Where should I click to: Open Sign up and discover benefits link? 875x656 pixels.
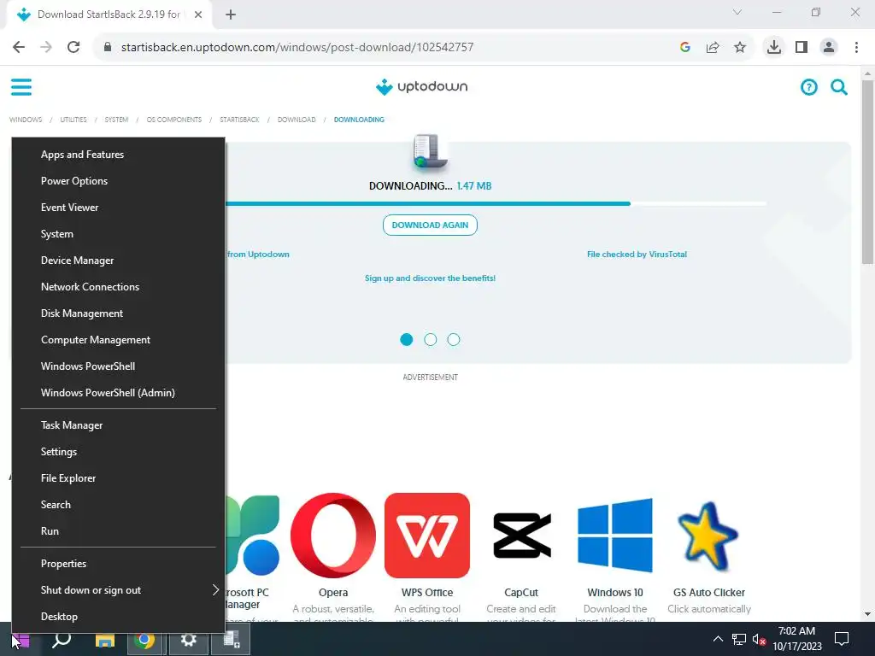click(x=430, y=278)
